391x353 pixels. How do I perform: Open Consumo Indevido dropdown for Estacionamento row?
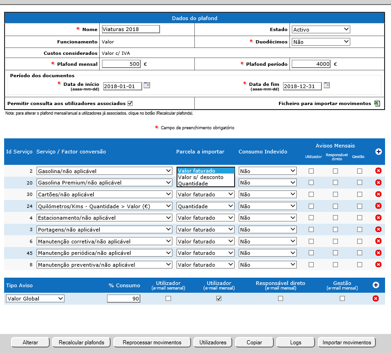pyautogui.click(x=268, y=218)
